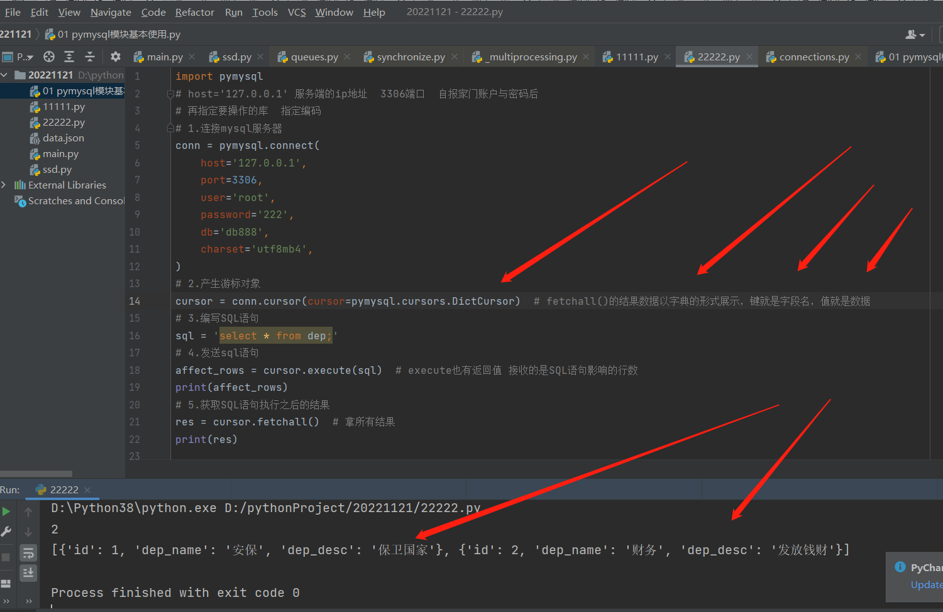Click the Project panel horizontal scrollbar
This screenshot has width=943, height=612.
pos(36,474)
